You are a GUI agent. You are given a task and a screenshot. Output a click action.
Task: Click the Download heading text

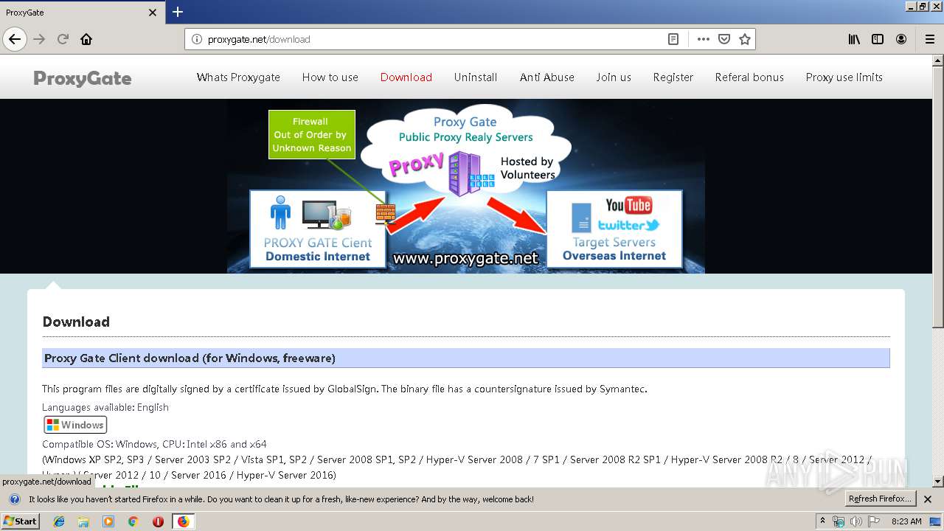76,322
